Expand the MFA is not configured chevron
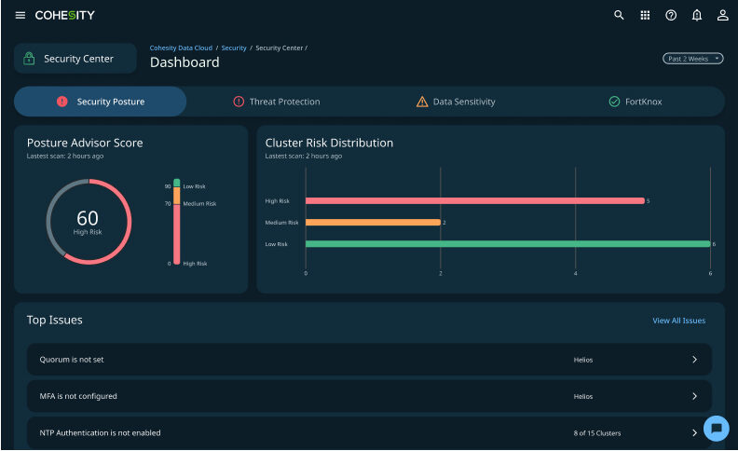The image size is (738, 451). click(694, 396)
